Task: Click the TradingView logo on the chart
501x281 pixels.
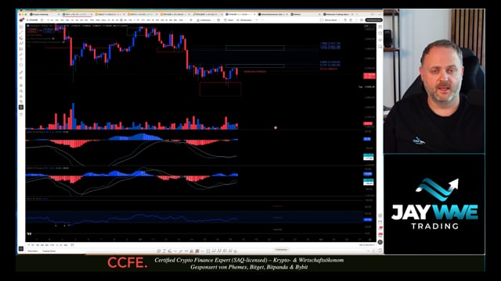Action: 29,233
